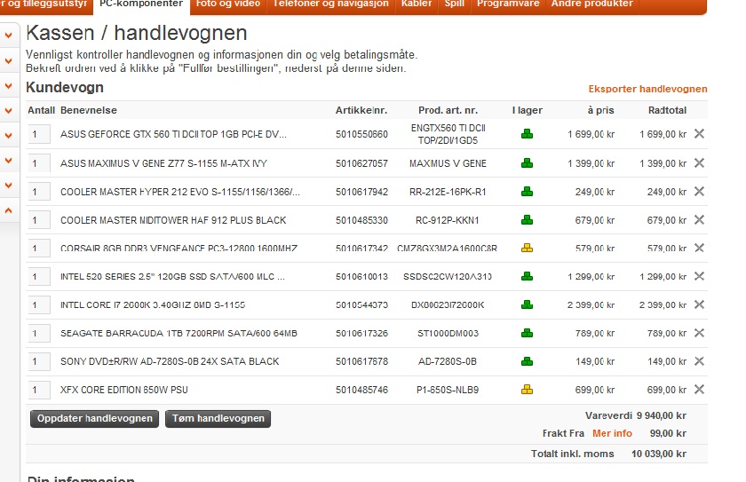Edit quantity for HAF 912 Plus case
The height and width of the screenshot is (482, 746).
point(39,220)
